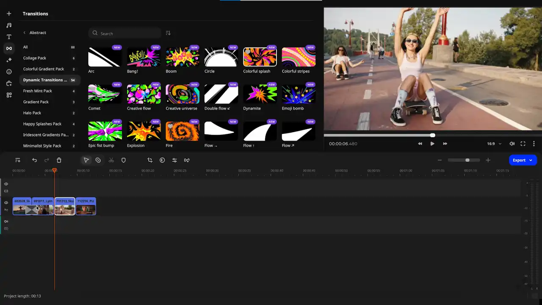542x305 pixels.
Task: Open the More tools grid icon
Action: tap(9, 95)
